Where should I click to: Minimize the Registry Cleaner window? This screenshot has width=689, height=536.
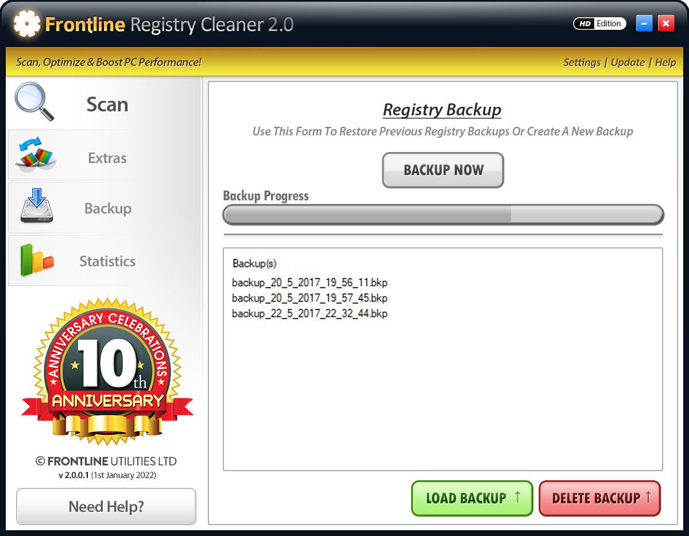click(644, 24)
